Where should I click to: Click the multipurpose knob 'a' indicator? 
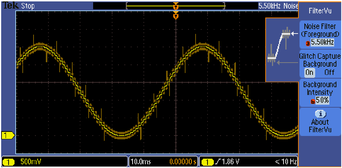coord(308,44)
